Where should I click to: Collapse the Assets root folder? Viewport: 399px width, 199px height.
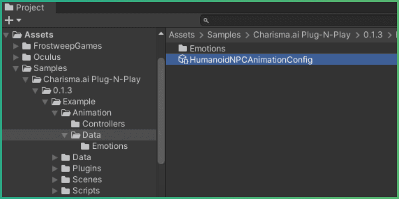pos(6,35)
